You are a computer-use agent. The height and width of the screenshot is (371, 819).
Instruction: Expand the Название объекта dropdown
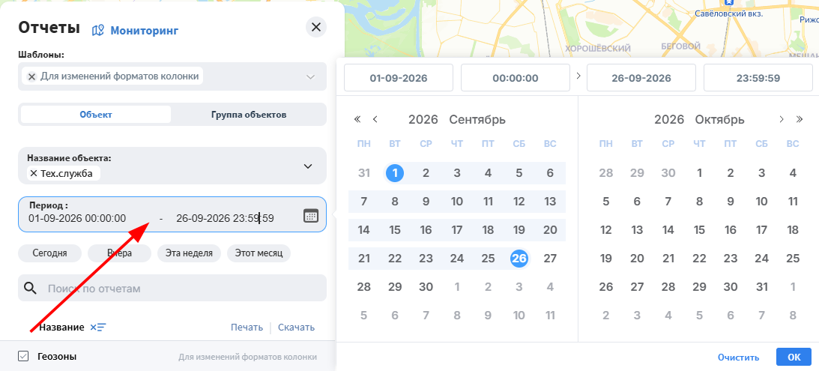click(308, 166)
